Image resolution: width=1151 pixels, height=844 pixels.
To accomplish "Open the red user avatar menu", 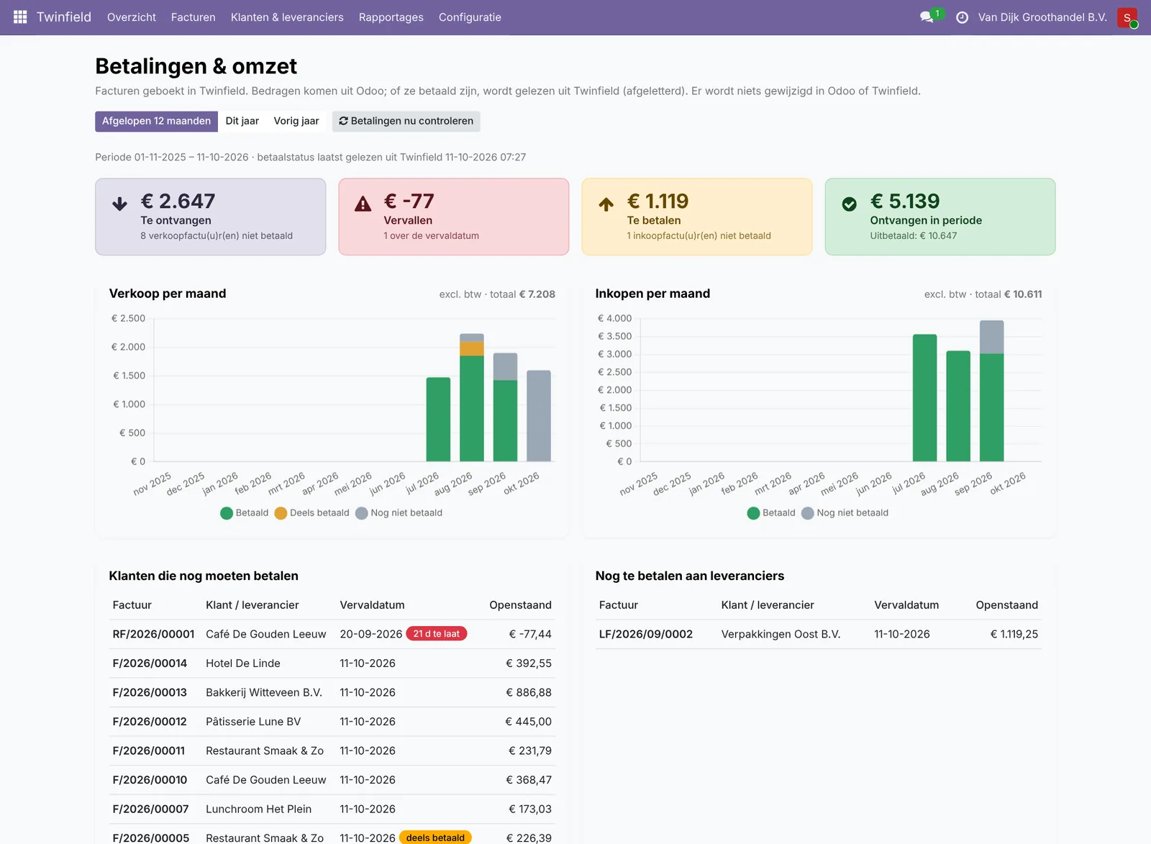I will (1127, 17).
